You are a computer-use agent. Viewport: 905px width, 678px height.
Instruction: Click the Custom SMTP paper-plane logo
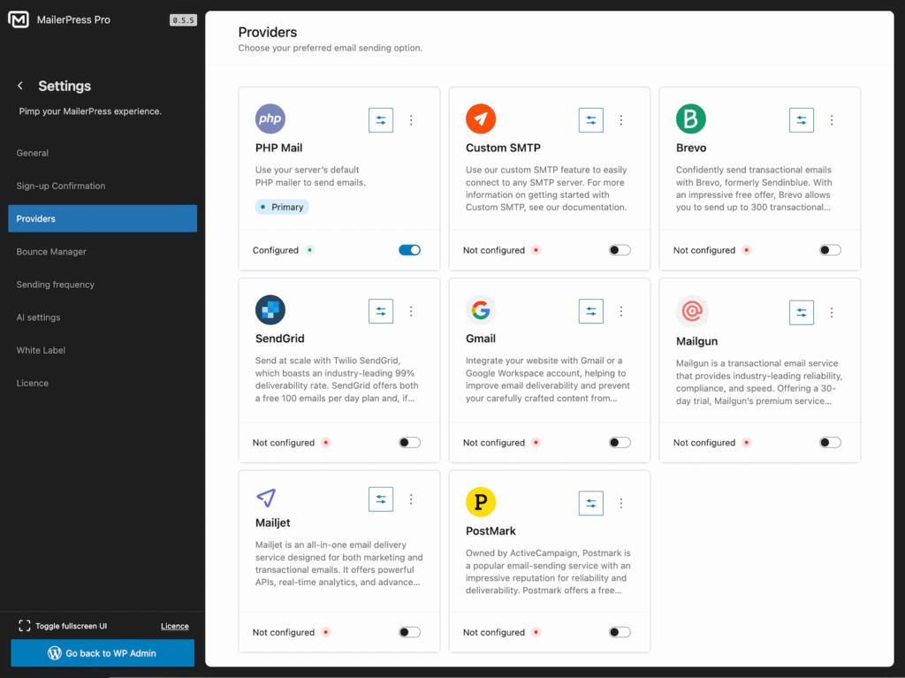click(481, 118)
